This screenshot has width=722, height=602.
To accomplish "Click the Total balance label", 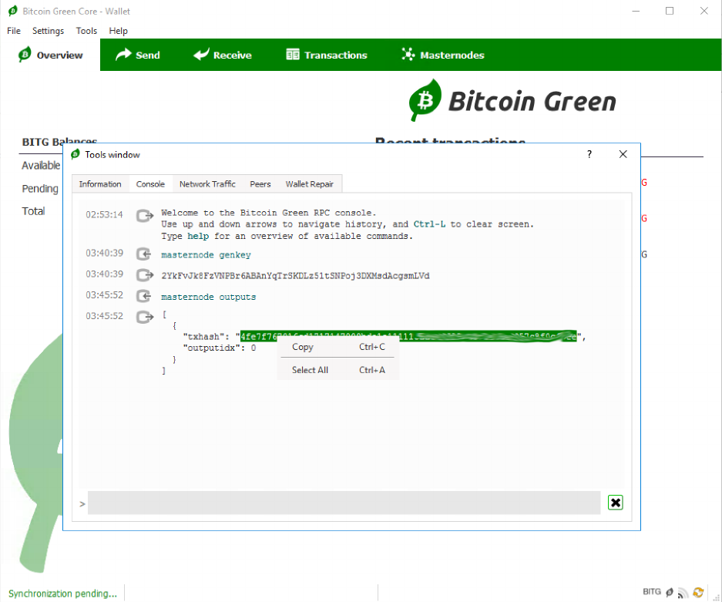I will click(x=33, y=211).
